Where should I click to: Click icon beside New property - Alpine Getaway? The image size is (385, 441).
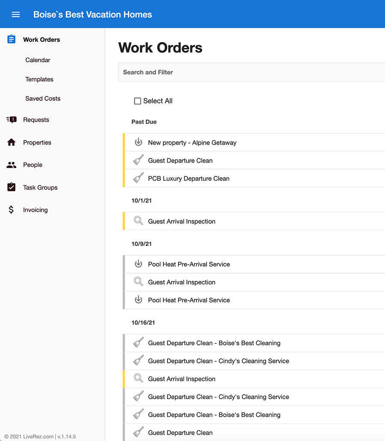click(138, 142)
